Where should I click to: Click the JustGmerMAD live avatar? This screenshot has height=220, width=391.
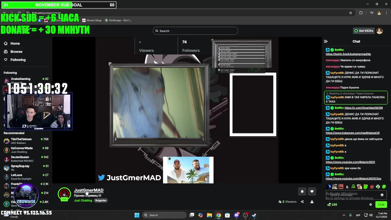click(64, 194)
